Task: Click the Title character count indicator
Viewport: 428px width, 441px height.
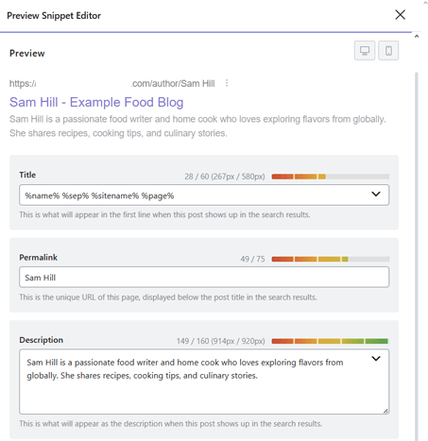Action: pyautogui.click(x=225, y=177)
